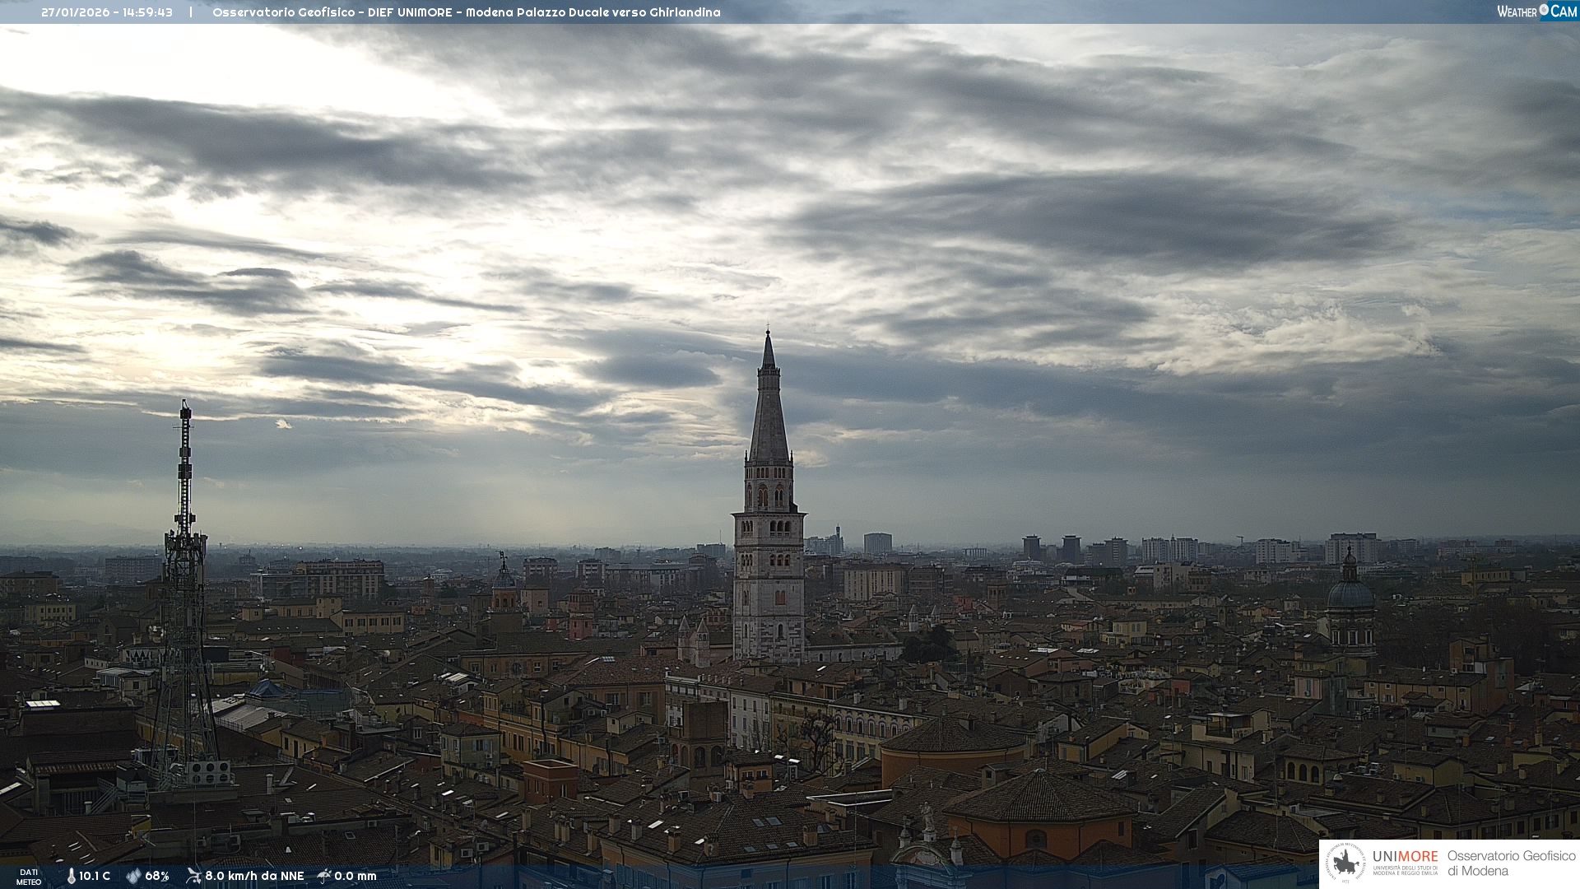This screenshot has width=1580, height=889.
Task: Click the Osservatorio Geofisico title caption
Action: coord(466,12)
